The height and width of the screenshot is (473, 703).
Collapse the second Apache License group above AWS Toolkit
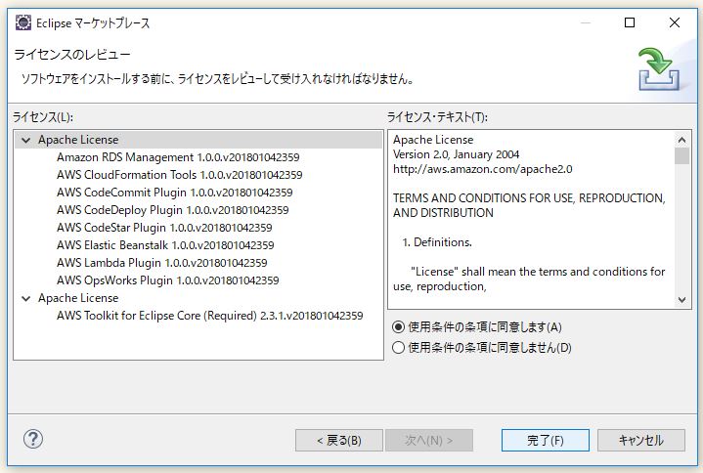point(26,298)
